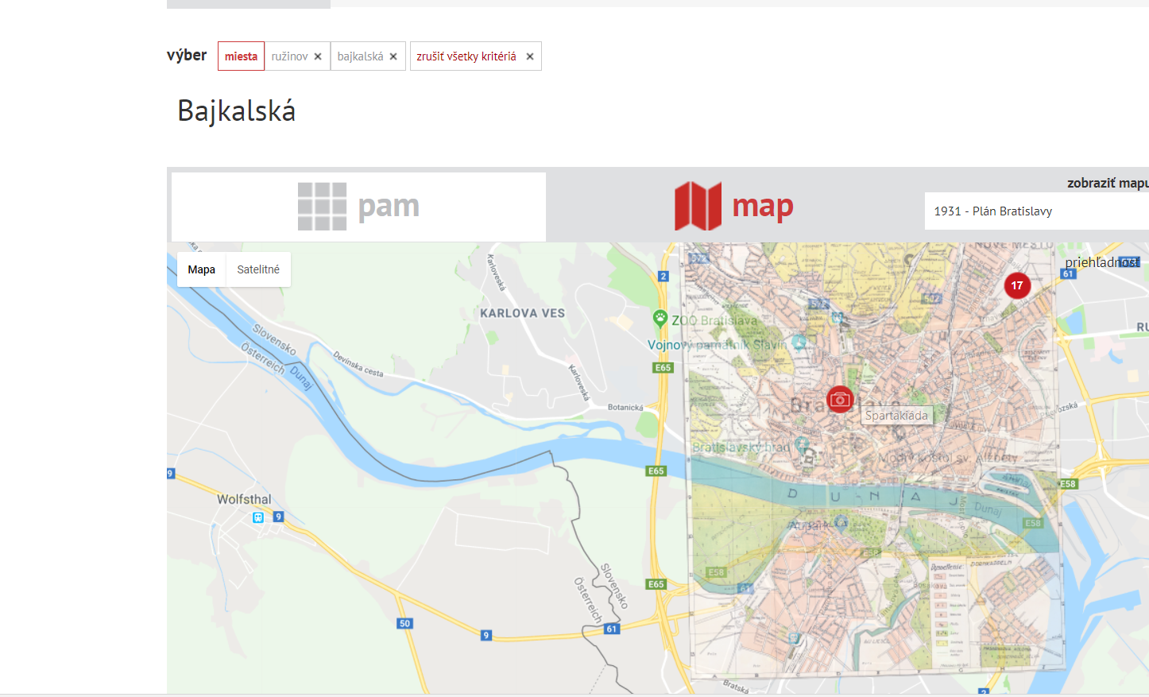This screenshot has height=697, width=1149.
Task: Select the Vojnový pamätník Slavín pin
Action: pyautogui.click(x=799, y=343)
